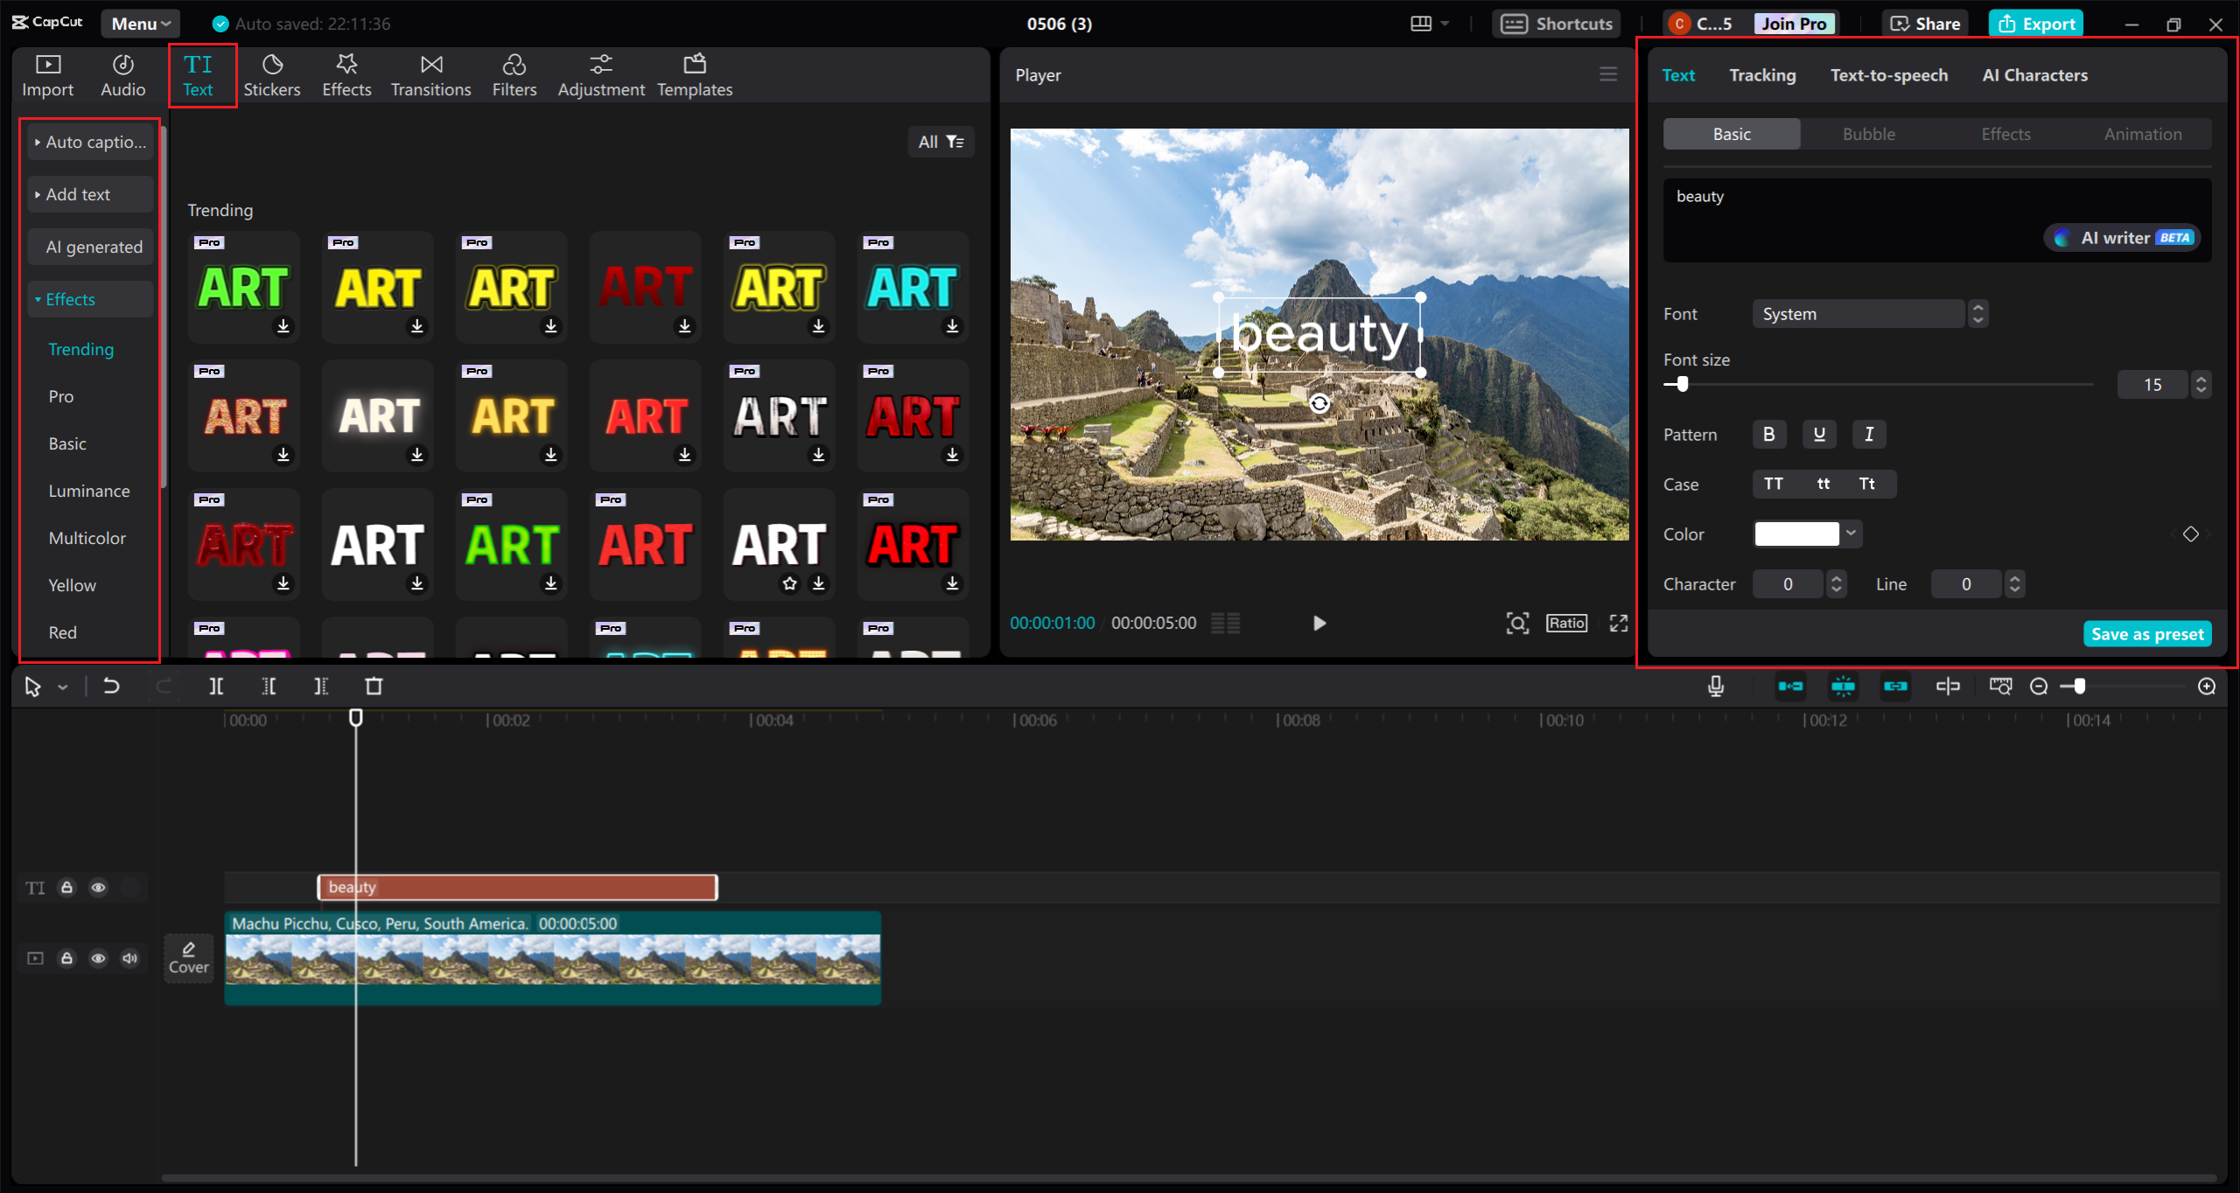Screen dimensions: 2240x1193
Task: Lock the video track
Action: click(x=66, y=958)
